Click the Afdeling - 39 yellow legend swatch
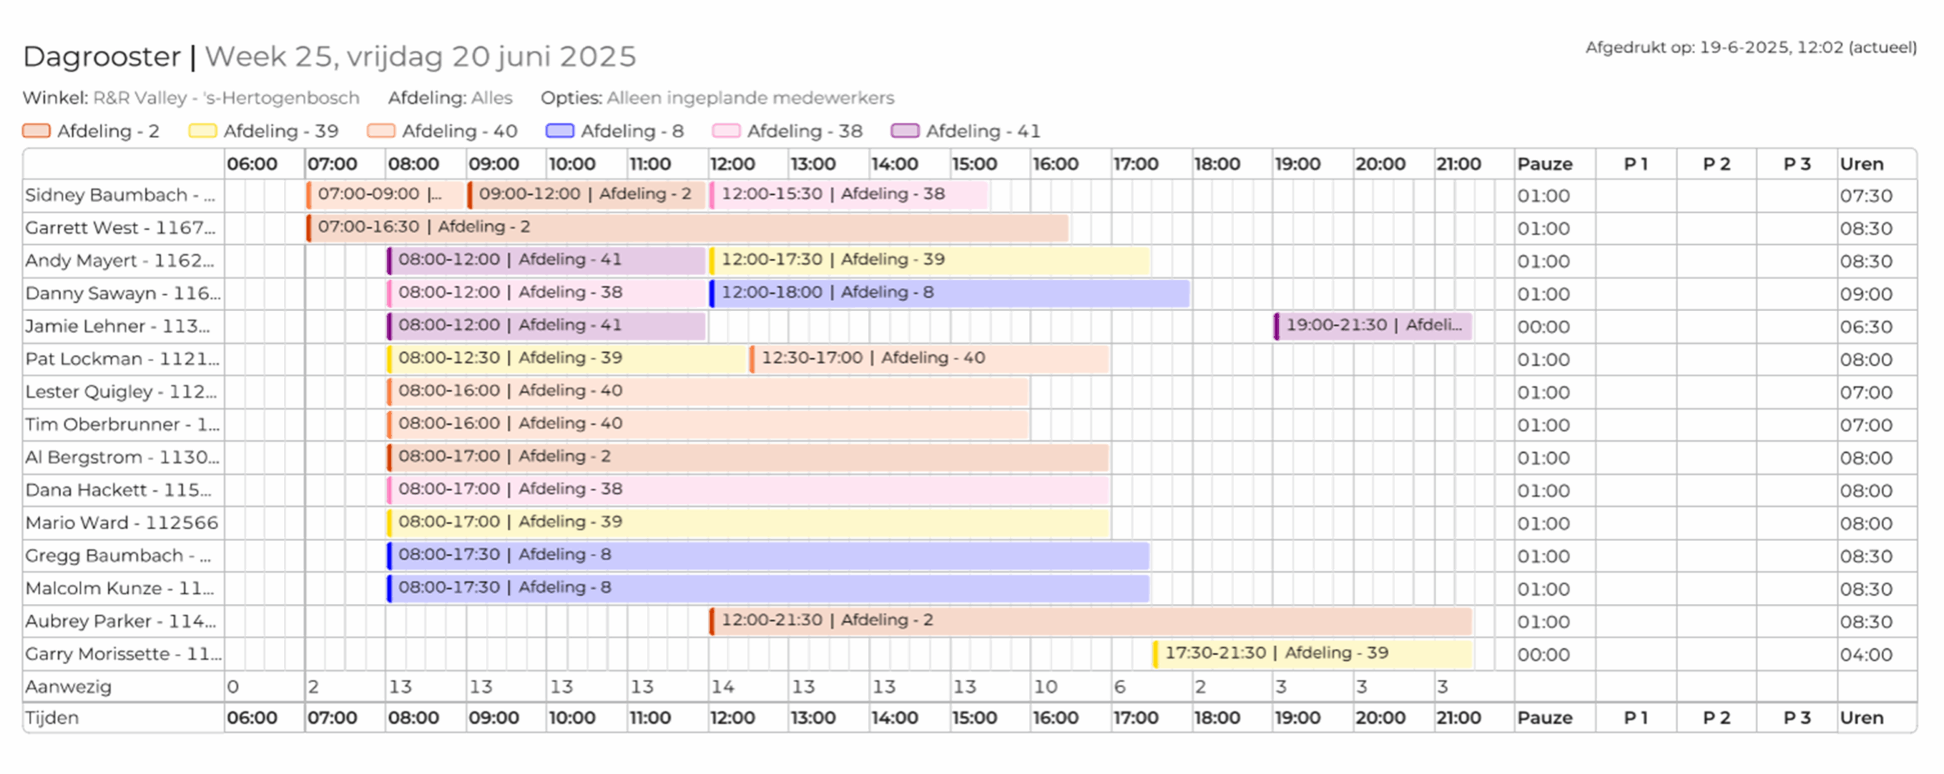The width and height of the screenshot is (1944, 774). (202, 131)
